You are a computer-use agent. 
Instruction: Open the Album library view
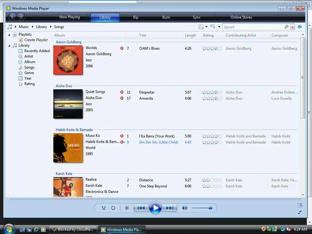click(30, 62)
